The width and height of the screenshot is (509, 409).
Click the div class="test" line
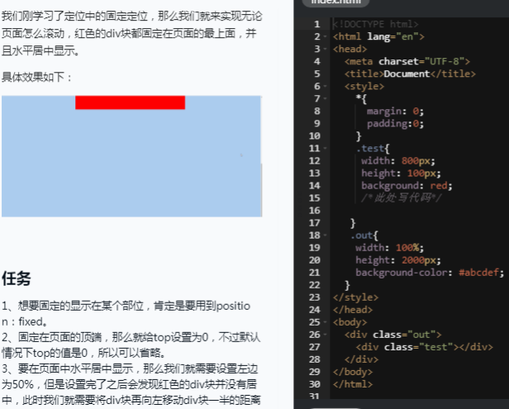(x=424, y=347)
